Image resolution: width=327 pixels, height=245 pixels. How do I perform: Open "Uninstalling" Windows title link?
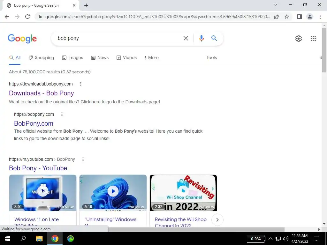click(110, 222)
